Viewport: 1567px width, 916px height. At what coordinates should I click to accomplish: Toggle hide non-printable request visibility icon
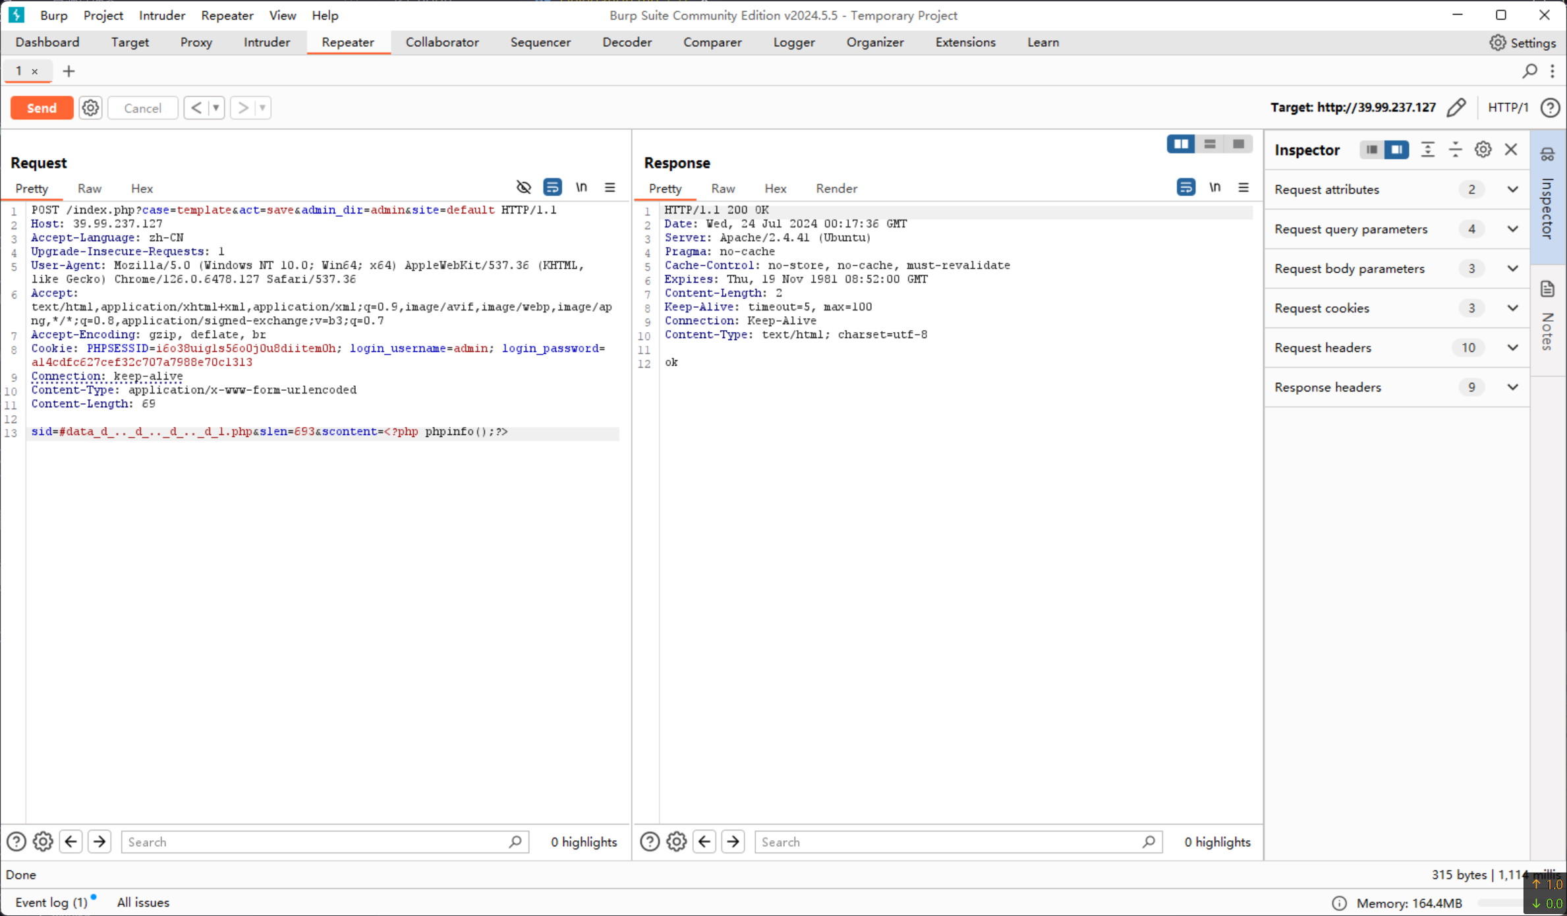coord(524,188)
